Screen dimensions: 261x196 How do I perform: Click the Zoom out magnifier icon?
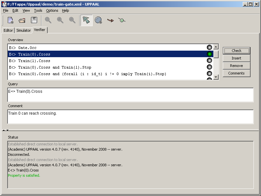(x=72, y=20)
